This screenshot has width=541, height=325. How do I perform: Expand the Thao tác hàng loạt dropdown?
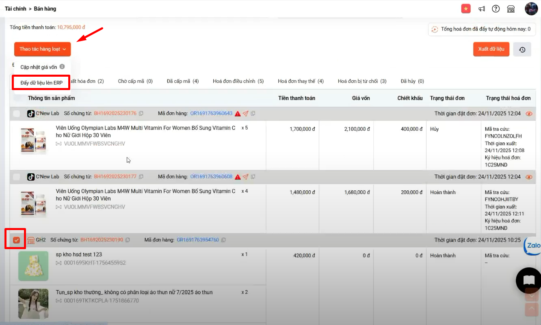42,49
